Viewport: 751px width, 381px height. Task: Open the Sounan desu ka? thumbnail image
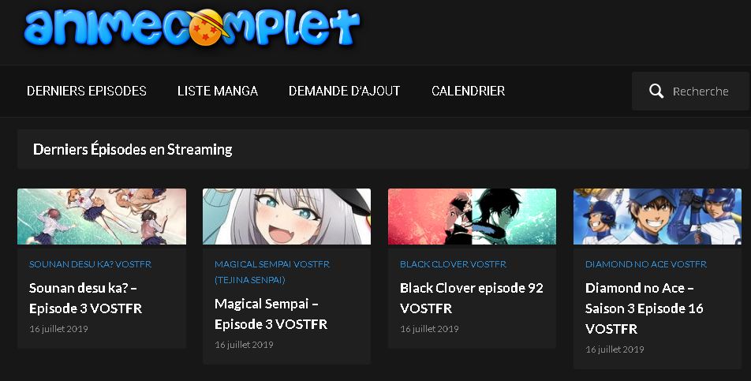pyautogui.click(x=102, y=216)
